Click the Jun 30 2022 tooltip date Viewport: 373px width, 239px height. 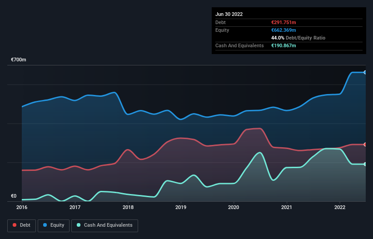pyautogui.click(x=229, y=14)
